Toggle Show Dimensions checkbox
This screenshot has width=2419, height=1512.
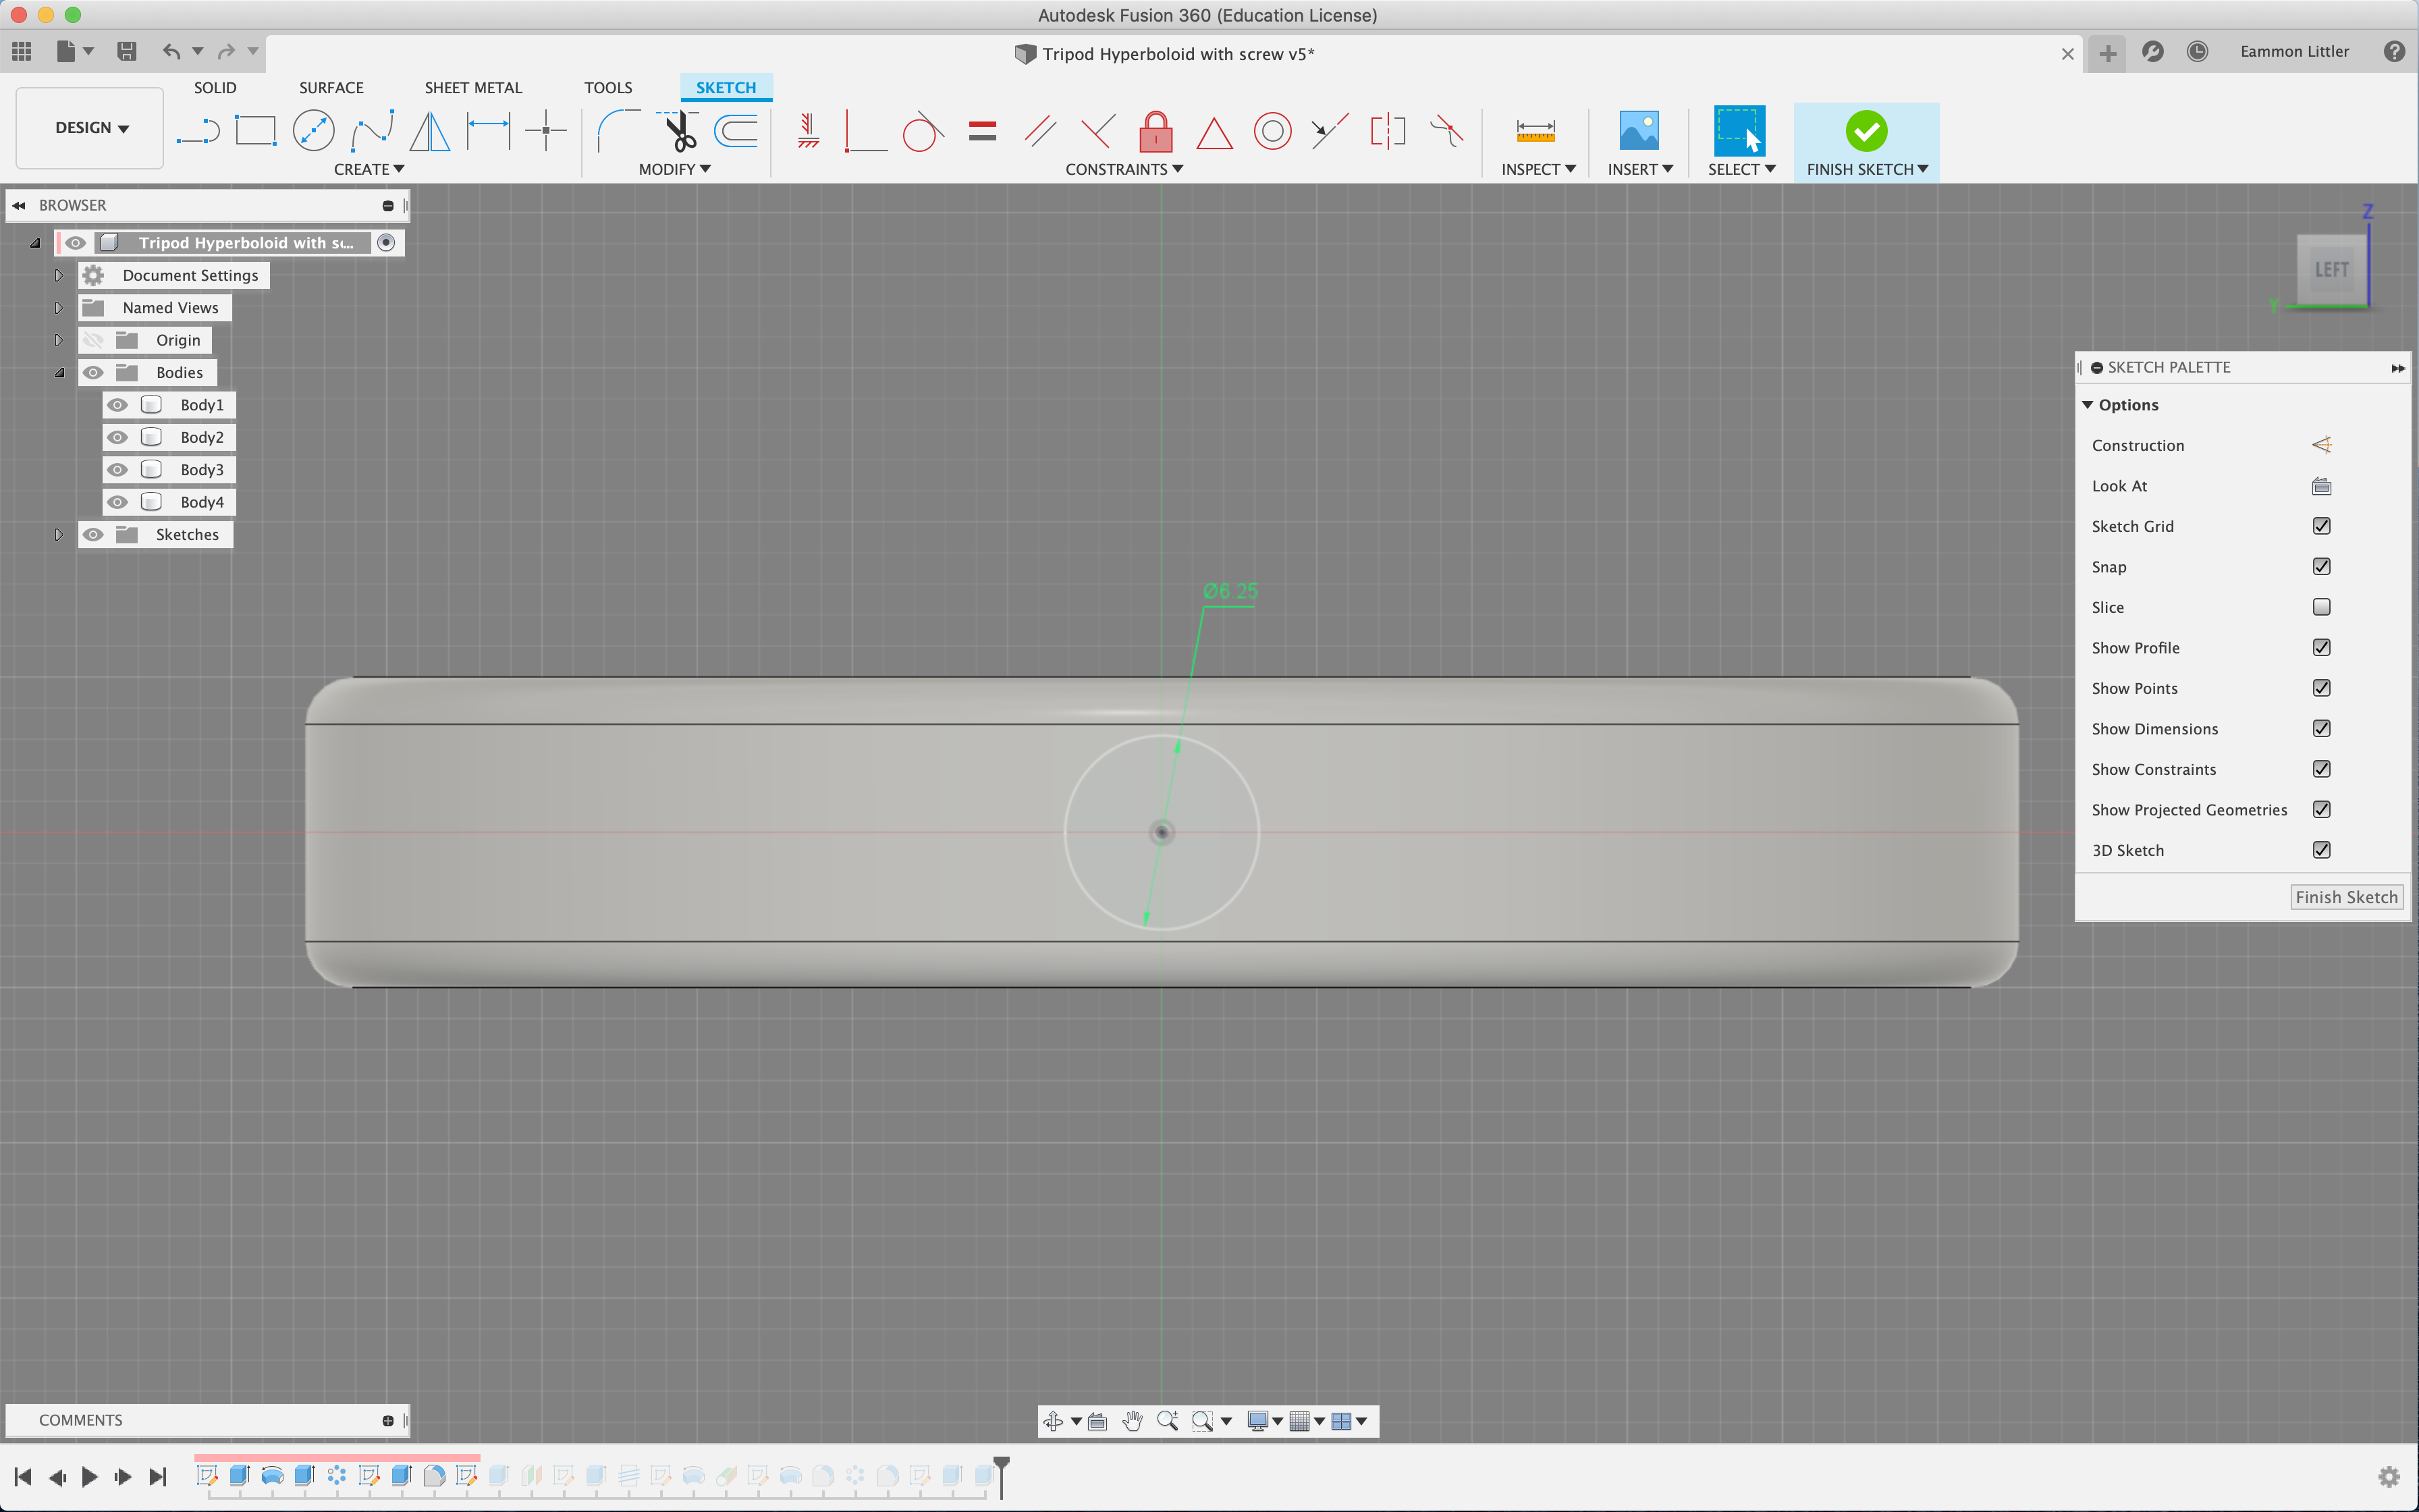(x=2322, y=728)
